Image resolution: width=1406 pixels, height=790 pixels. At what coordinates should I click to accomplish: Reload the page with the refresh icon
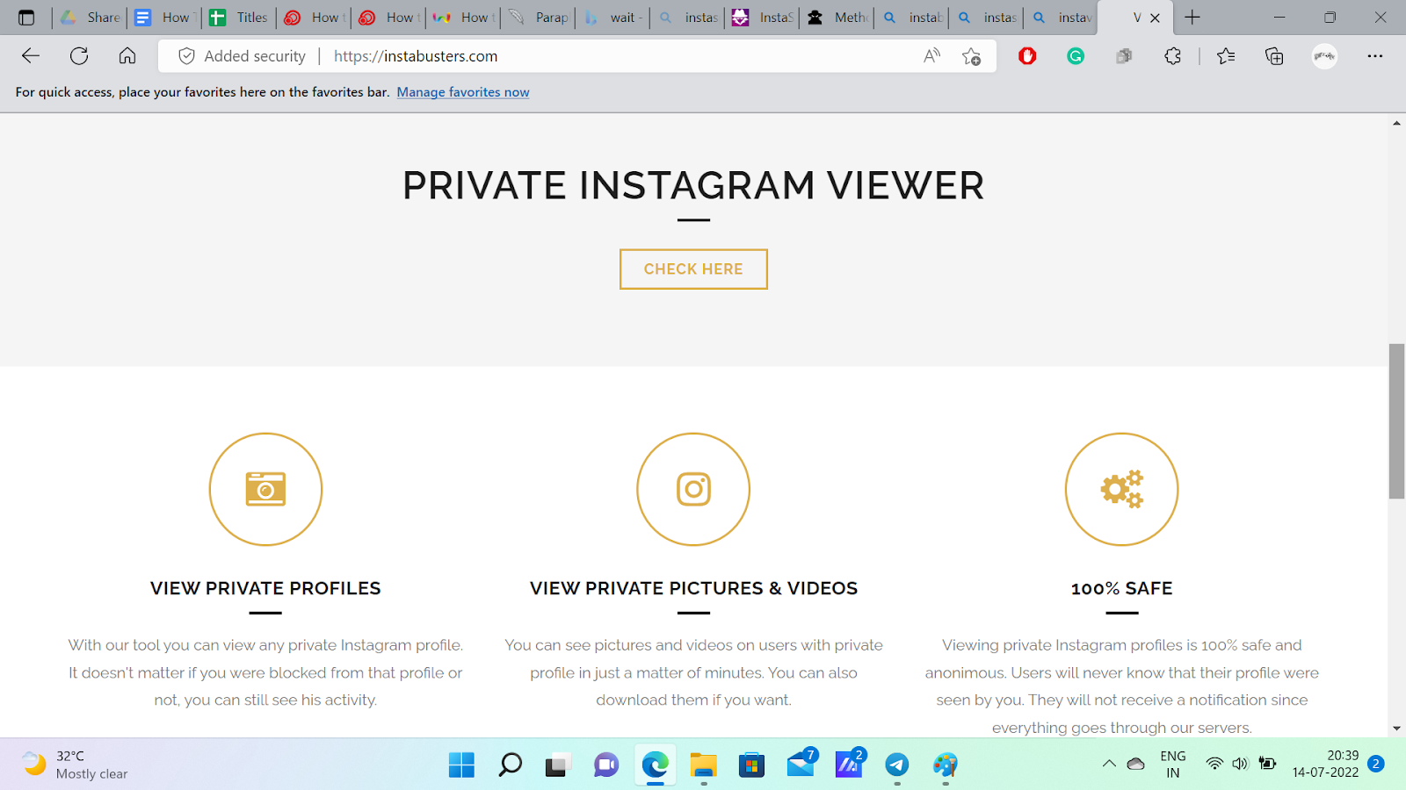pos(79,56)
